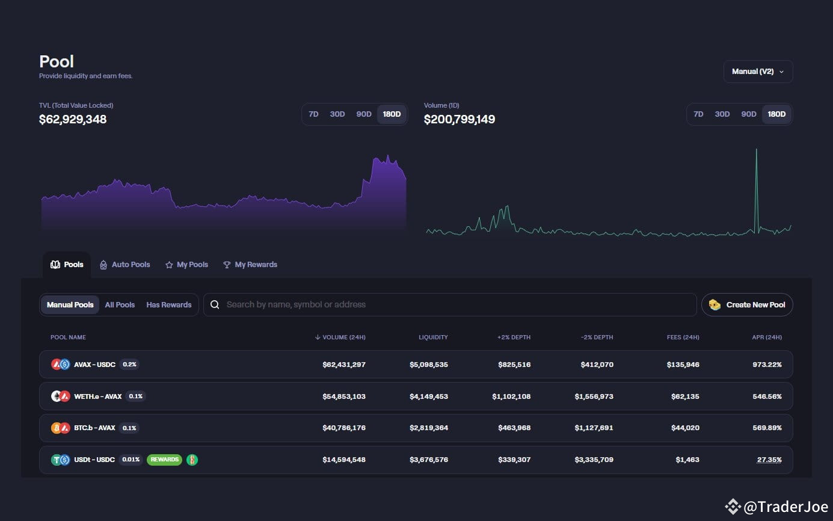Switch TVL chart to the 7D range

[313, 114]
